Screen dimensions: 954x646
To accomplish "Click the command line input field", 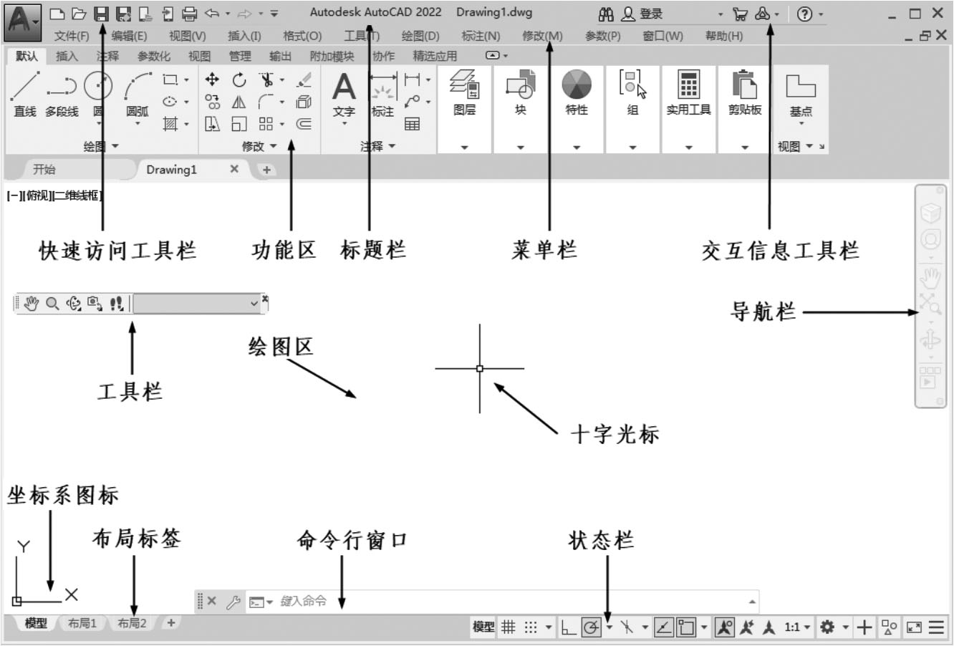I will pyautogui.click(x=501, y=602).
